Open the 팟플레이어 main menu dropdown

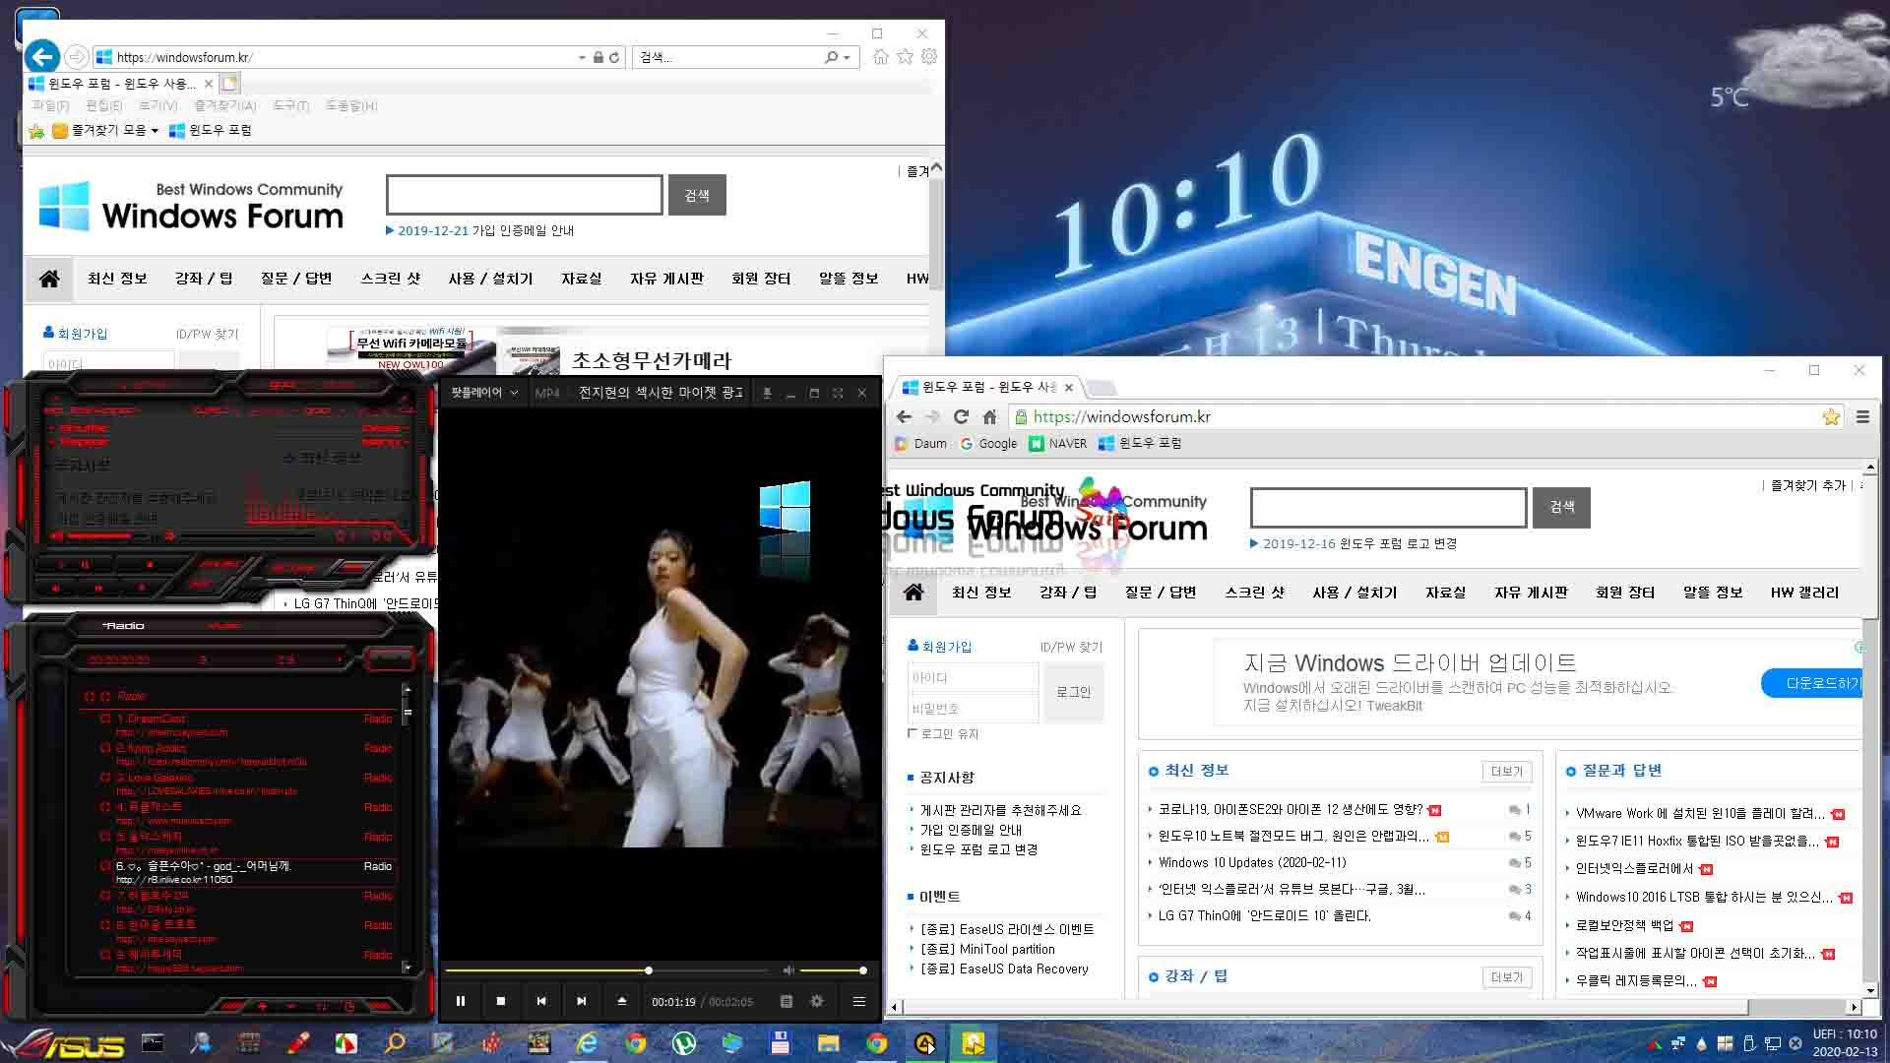(483, 393)
